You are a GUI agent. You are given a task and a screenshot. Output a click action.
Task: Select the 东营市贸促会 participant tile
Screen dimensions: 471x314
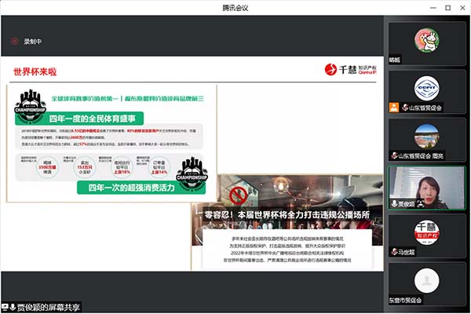pyautogui.click(x=426, y=281)
